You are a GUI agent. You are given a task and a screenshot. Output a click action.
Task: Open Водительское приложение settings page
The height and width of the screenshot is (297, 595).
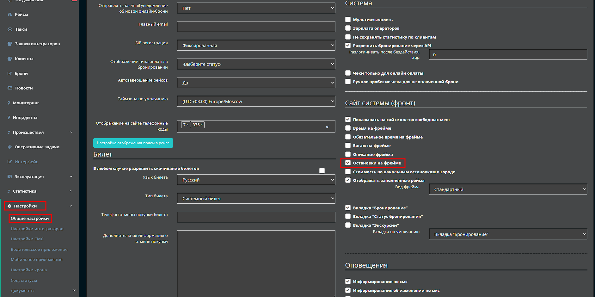point(39,250)
